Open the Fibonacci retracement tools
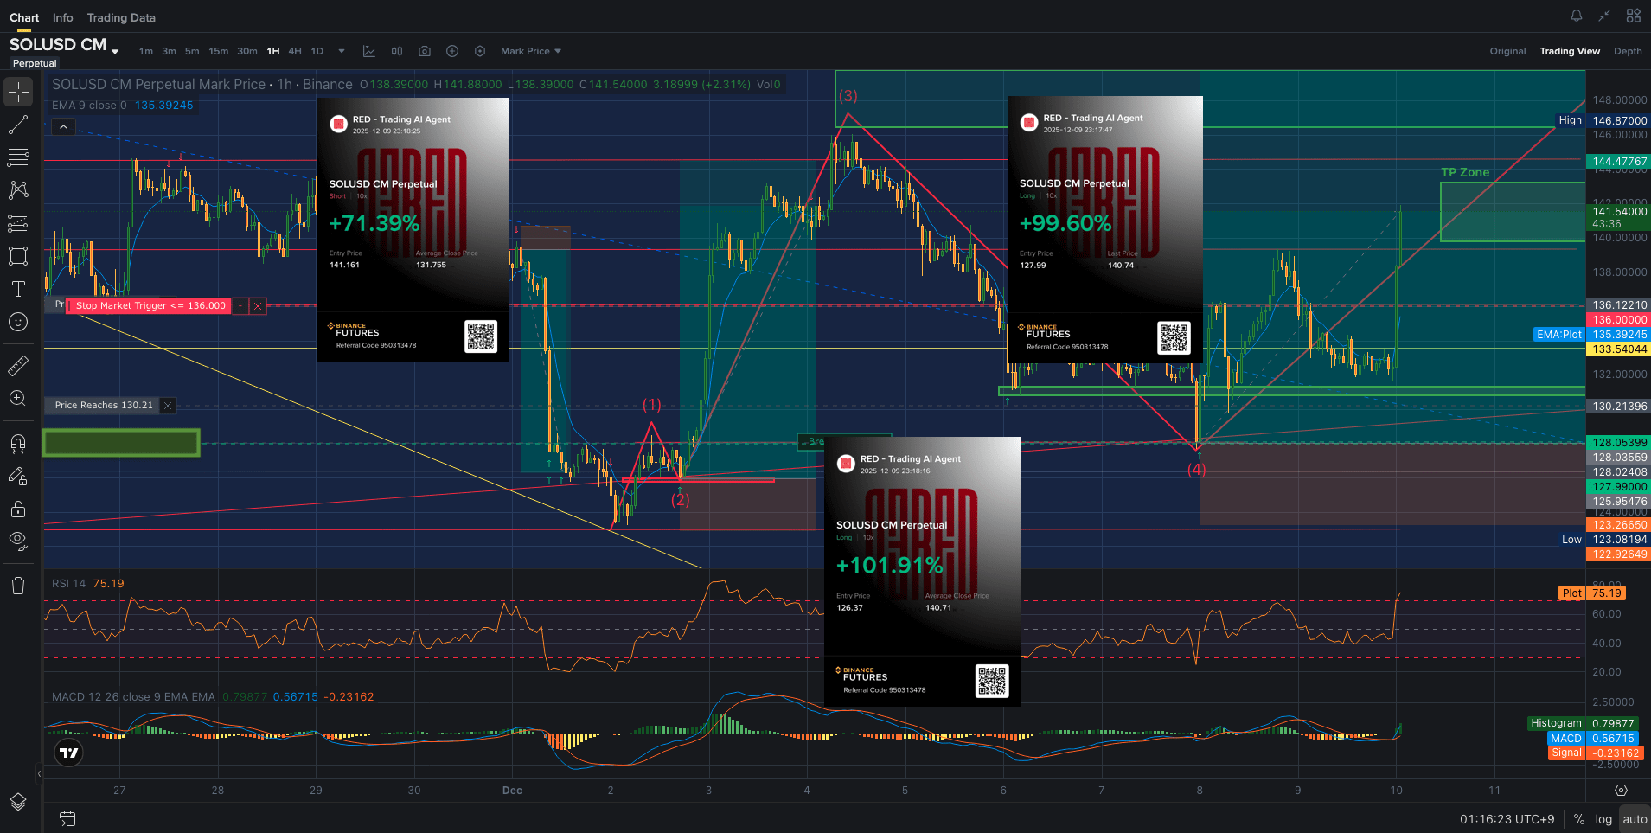Screen dimensions: 1651x833 click(18, 157)
